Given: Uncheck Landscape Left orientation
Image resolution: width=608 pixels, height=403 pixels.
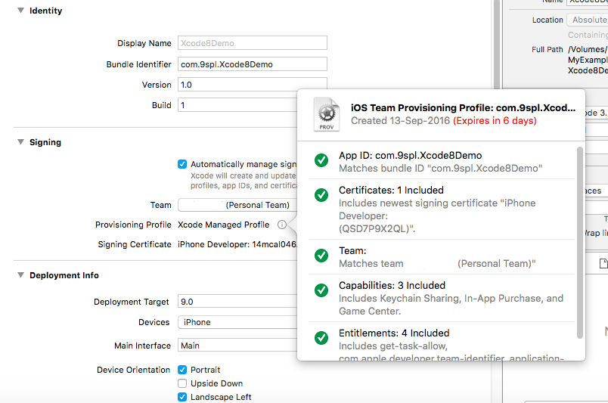Looking at the screenshot, I should tap(182, 397).
